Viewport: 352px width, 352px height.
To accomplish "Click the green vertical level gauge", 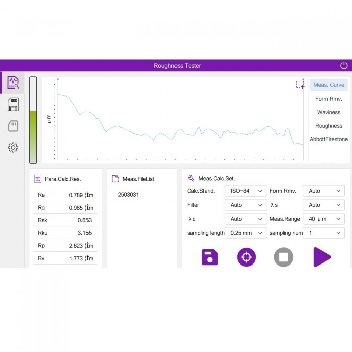I will coord(33,121).
